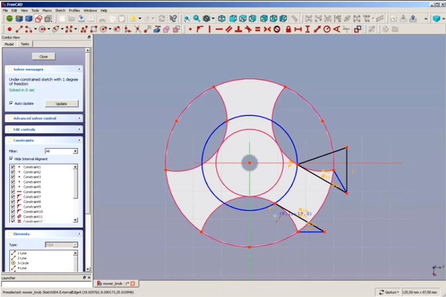Click the zoom magnifier icon

pyautogui.click(x=196, y=19)
